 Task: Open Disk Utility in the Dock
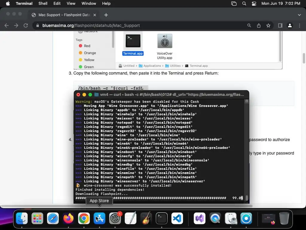point(231,218)
